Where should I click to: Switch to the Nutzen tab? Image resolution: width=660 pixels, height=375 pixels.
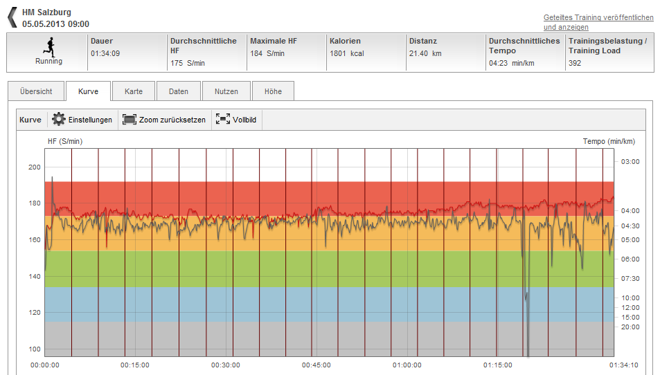(x=226, y=91)
